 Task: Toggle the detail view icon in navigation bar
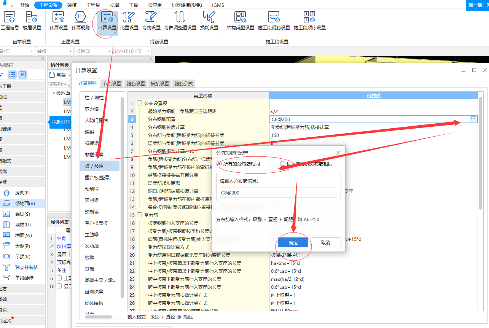pyautogui.click(x=23, y=75)
